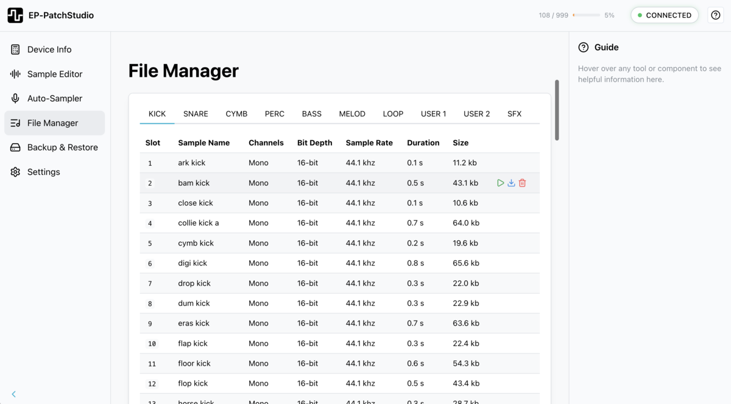Collapse the sidebar with the chevron

(x=13, y=394)
